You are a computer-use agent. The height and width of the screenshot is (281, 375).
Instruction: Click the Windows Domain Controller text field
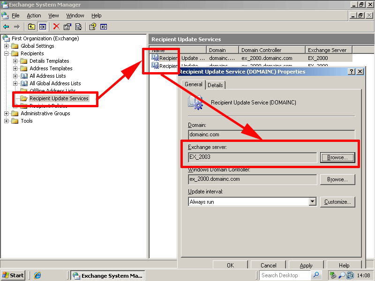[x=253, y=179]
